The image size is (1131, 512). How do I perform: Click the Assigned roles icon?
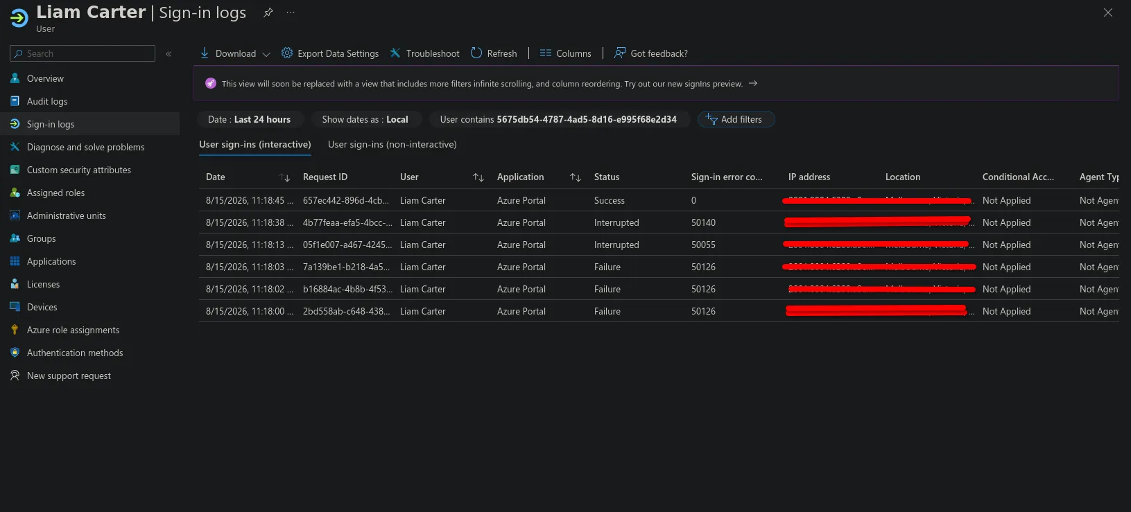15,193
